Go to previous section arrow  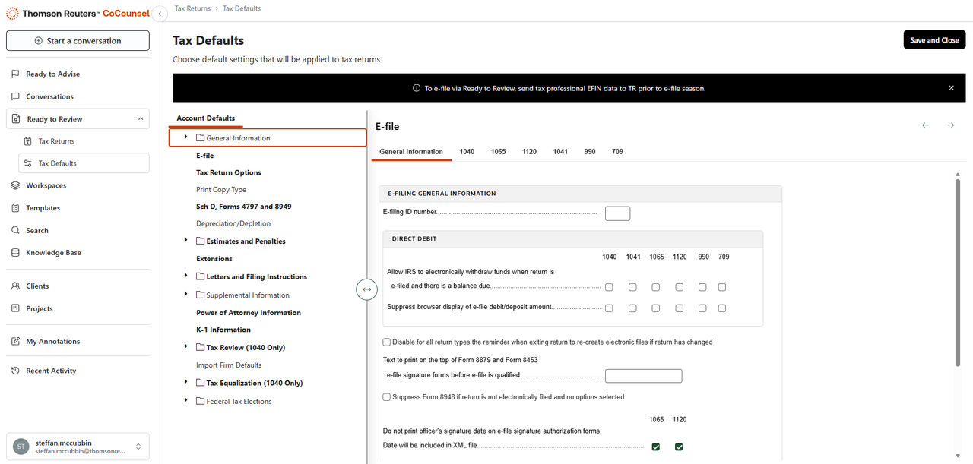(924, 125)
